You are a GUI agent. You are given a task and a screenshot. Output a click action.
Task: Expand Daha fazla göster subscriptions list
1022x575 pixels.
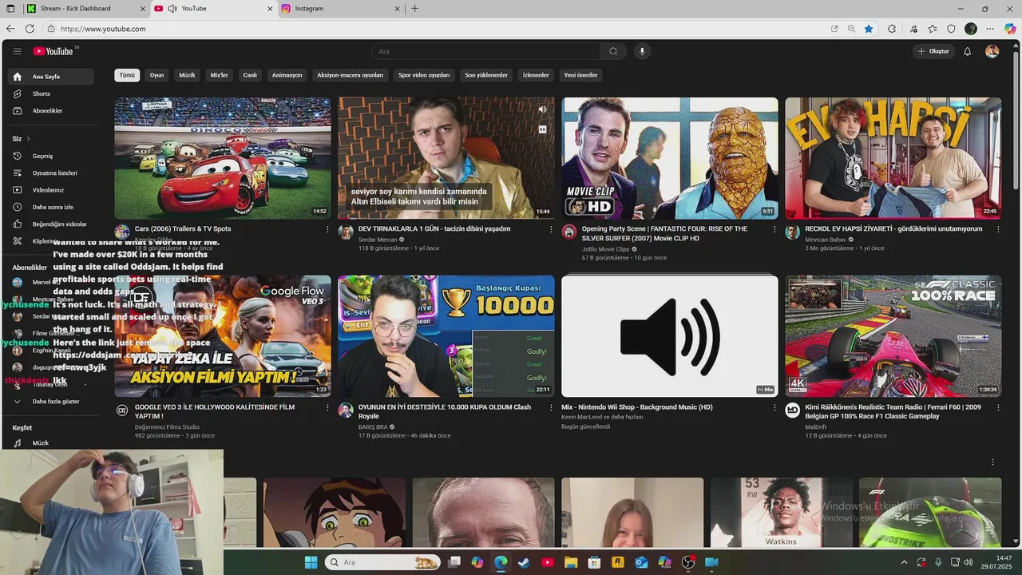tap(50, 402)
